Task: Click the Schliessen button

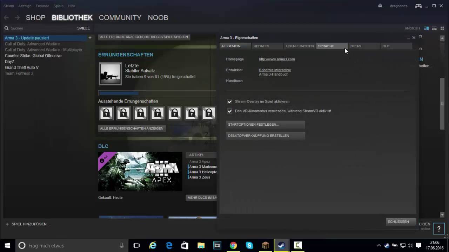Action: tap(401, 222)
